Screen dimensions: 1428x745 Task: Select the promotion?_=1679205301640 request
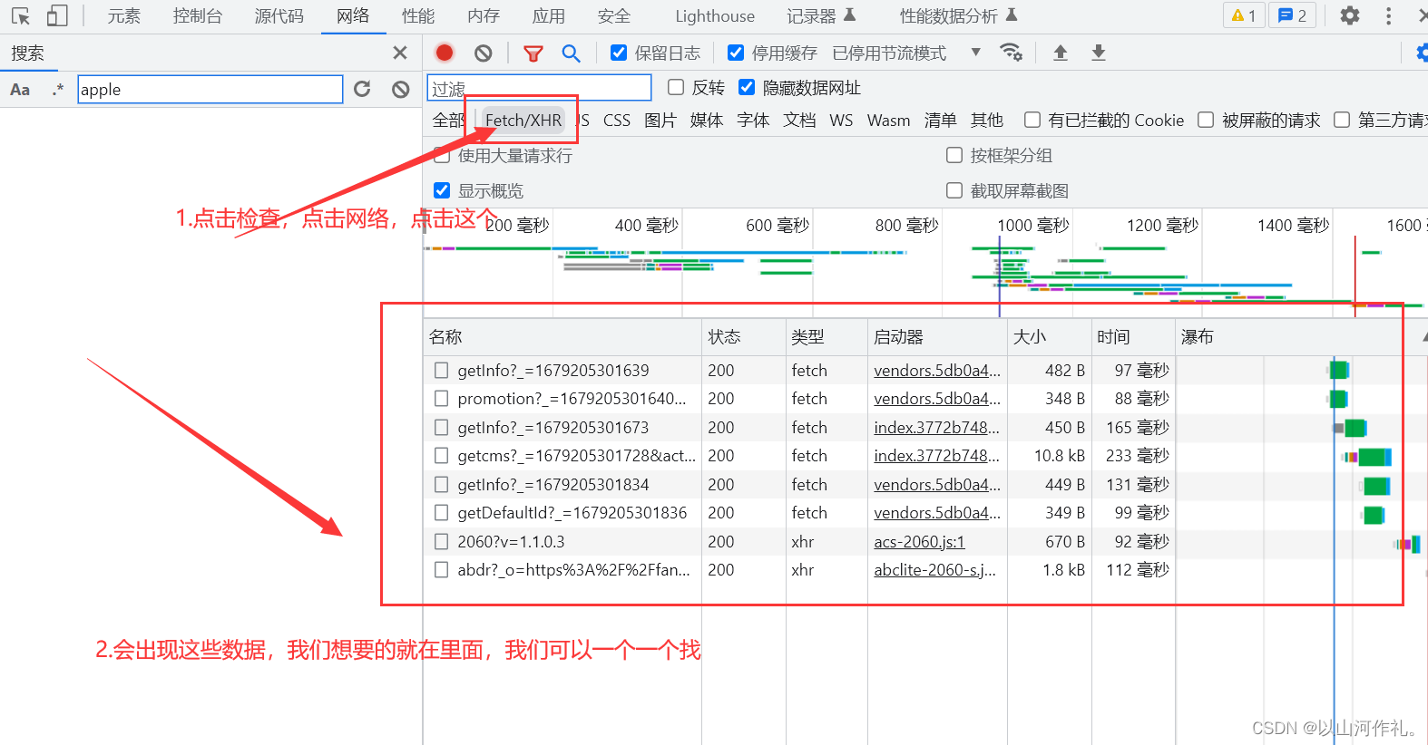tap(572, 399)
